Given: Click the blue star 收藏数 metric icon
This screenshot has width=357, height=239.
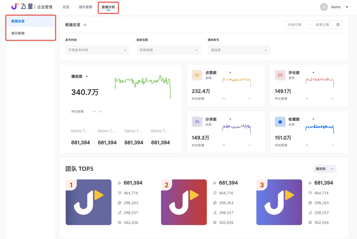Looking at the screenshot, I should 280,122.
